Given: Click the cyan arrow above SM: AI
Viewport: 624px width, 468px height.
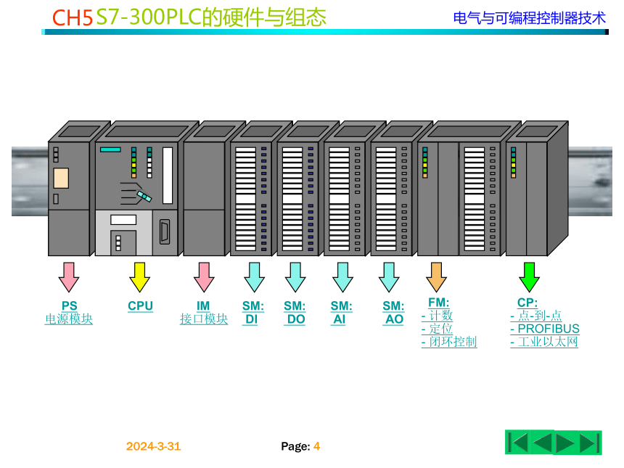Looking at the screenshot, I should 342,277.
